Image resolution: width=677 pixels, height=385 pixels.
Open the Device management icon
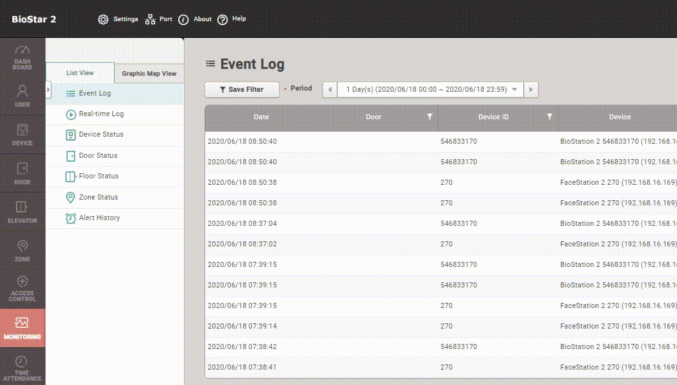[22, 134]
